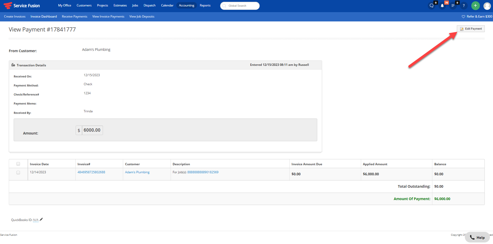Click the green plus quick-add button
This screenshot has width=493, height=244.
click(475, 5)
